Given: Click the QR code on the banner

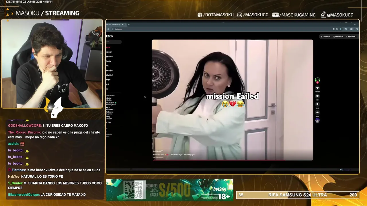Looking at the screenshot, I should click(x=134, y=190).
